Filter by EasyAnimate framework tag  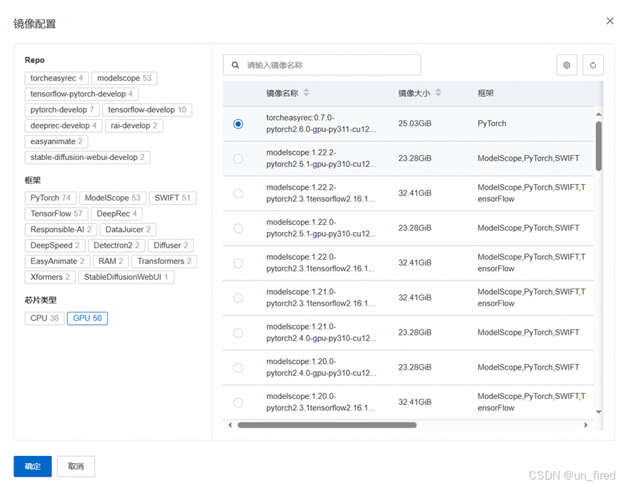pos(57,261)
